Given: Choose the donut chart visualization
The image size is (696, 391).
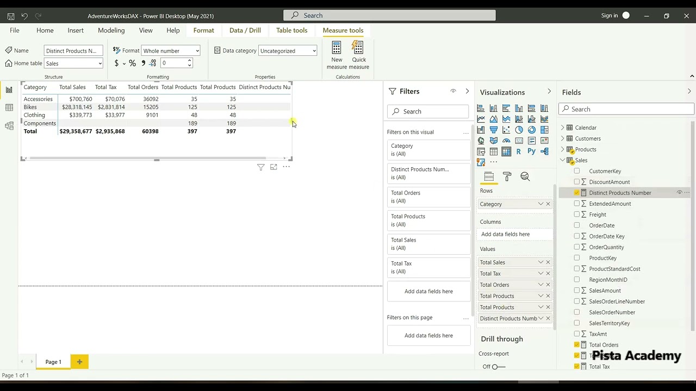Looking at the screenshot, I should coord(531,130).
